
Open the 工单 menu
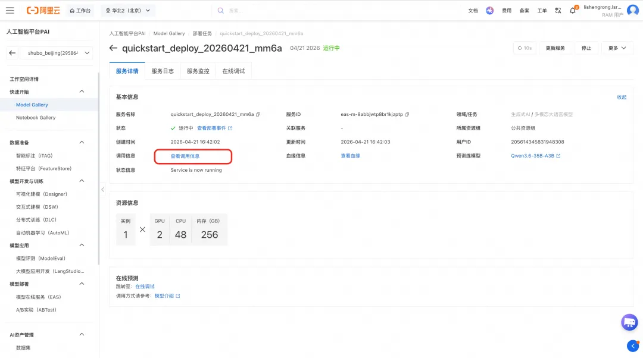542,11
